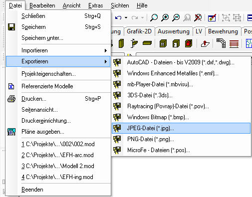Open the Extras menu
The height and width of the screenshot is (197, 252).
[x=95, y=5]
